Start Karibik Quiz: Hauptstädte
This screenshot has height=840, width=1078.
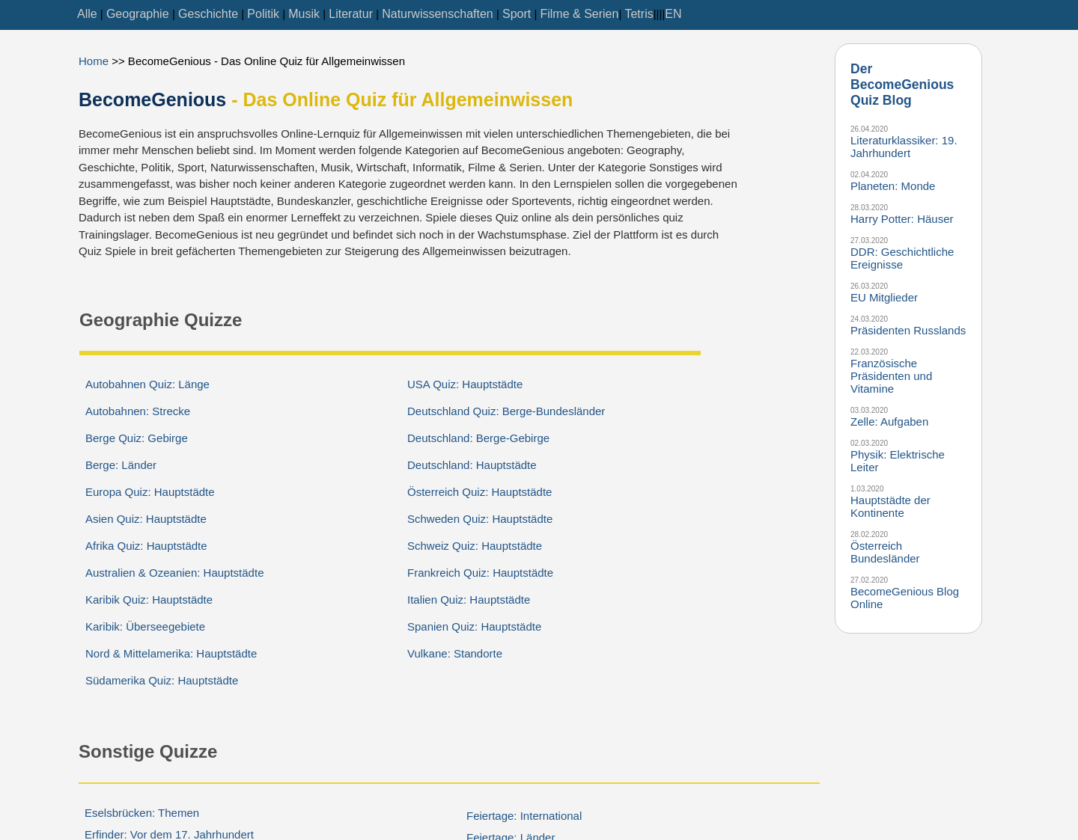149,600
